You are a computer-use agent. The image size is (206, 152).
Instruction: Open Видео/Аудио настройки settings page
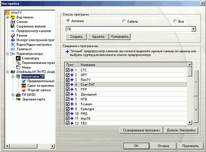click(34, 45)
